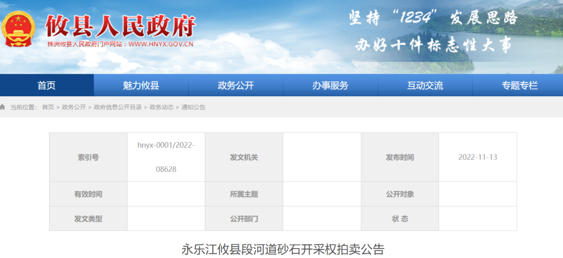Open the 政务公开 navigation menu
Screen dimensions: 563x258
point(236,86)
